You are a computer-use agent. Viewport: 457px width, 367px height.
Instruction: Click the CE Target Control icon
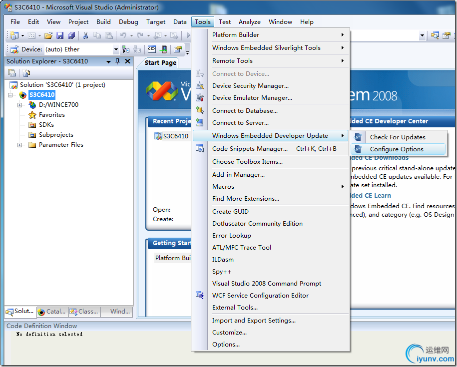coord(152,49)
